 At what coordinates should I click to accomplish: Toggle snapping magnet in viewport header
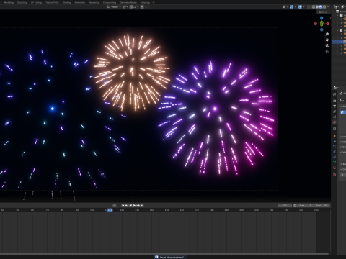pyautogui.click(x=131, y=7)
